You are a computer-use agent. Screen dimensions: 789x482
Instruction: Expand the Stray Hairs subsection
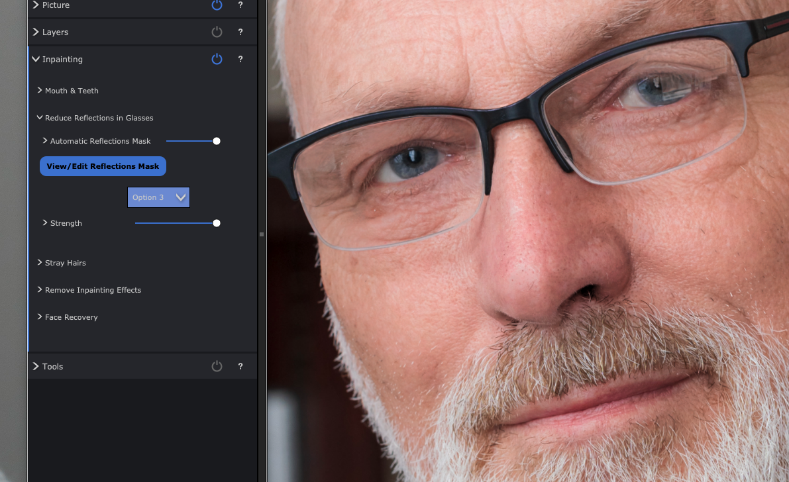click(40, 262)
